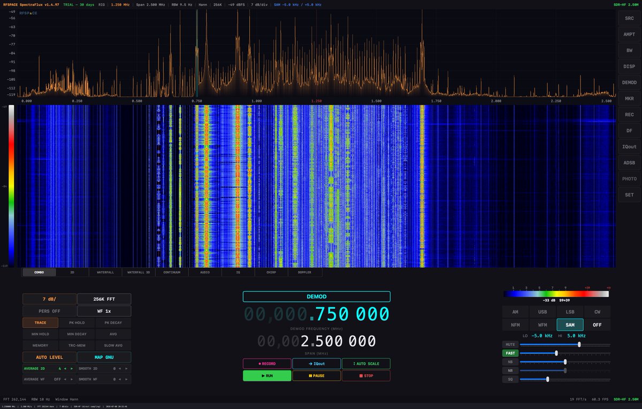Open the DF sidebar panel
The image size is (642, 409).
coord(629,131)
